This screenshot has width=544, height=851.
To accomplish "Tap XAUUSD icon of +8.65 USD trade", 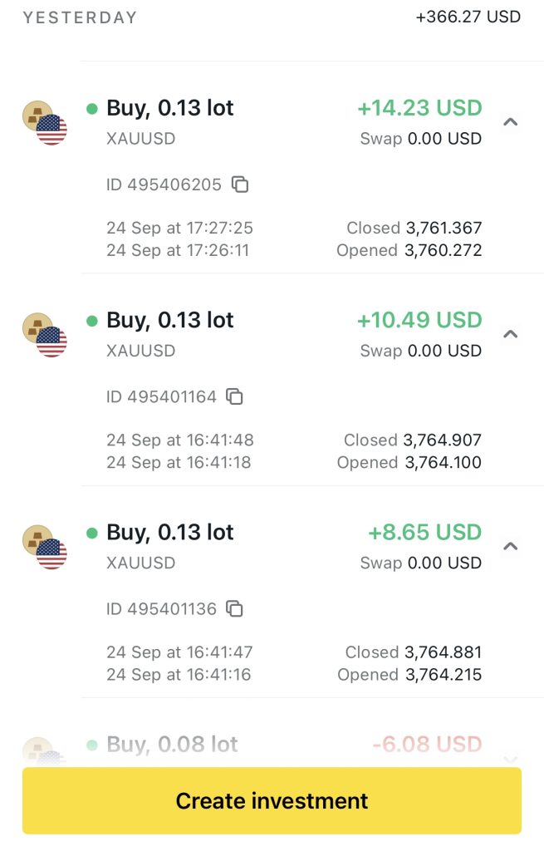I will pos(44,547).
